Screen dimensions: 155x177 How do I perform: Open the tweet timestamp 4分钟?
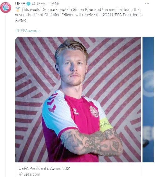[x=54, y=4]
